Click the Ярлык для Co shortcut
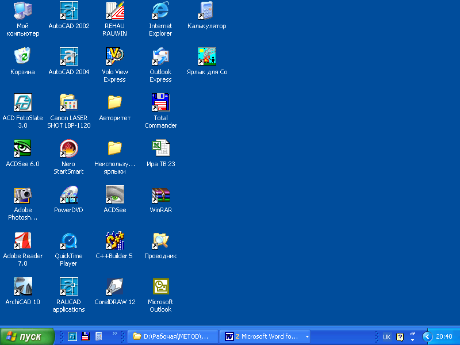 [206, 56]
